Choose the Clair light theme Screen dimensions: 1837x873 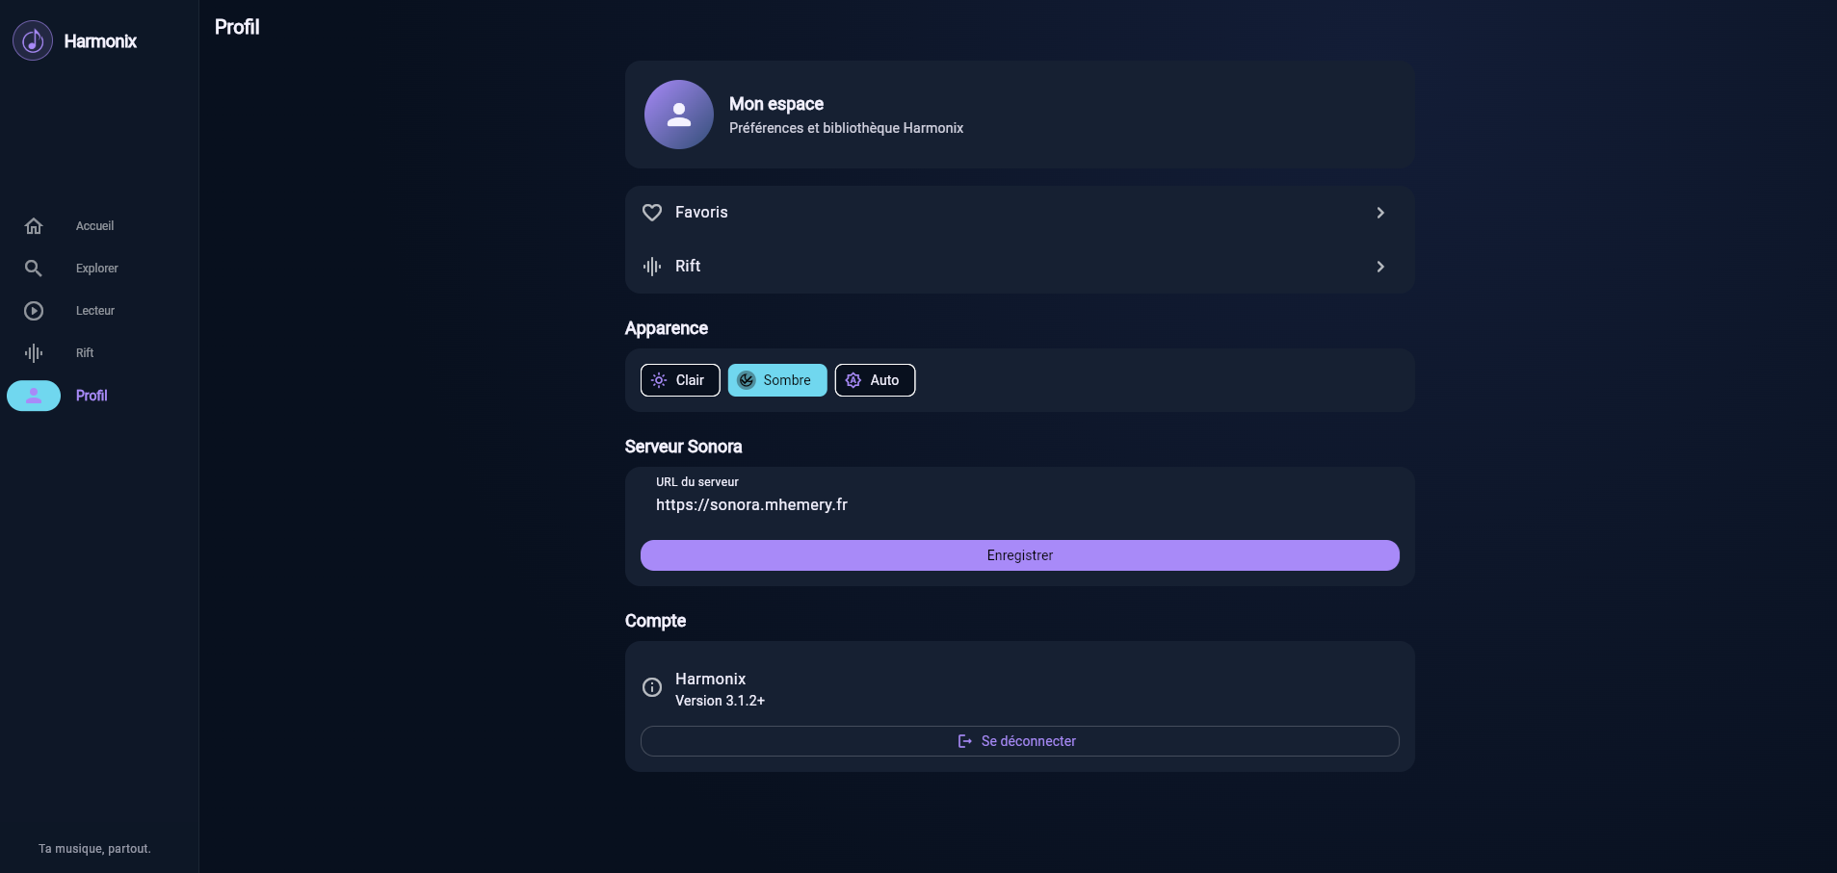[680, 380]
